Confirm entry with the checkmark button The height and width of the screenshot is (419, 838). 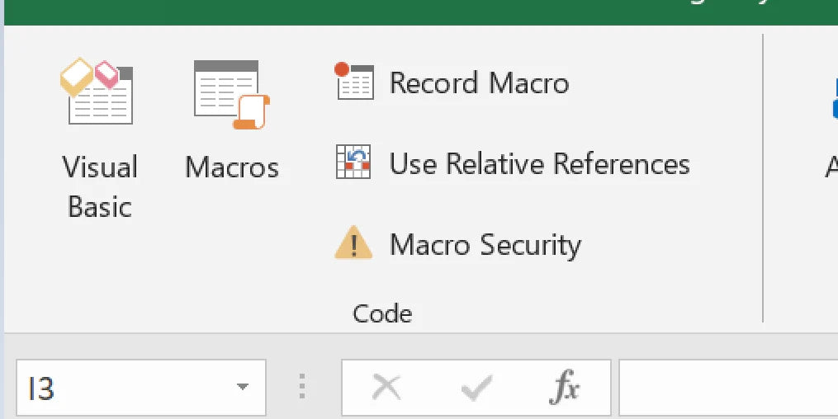[476, 388]
